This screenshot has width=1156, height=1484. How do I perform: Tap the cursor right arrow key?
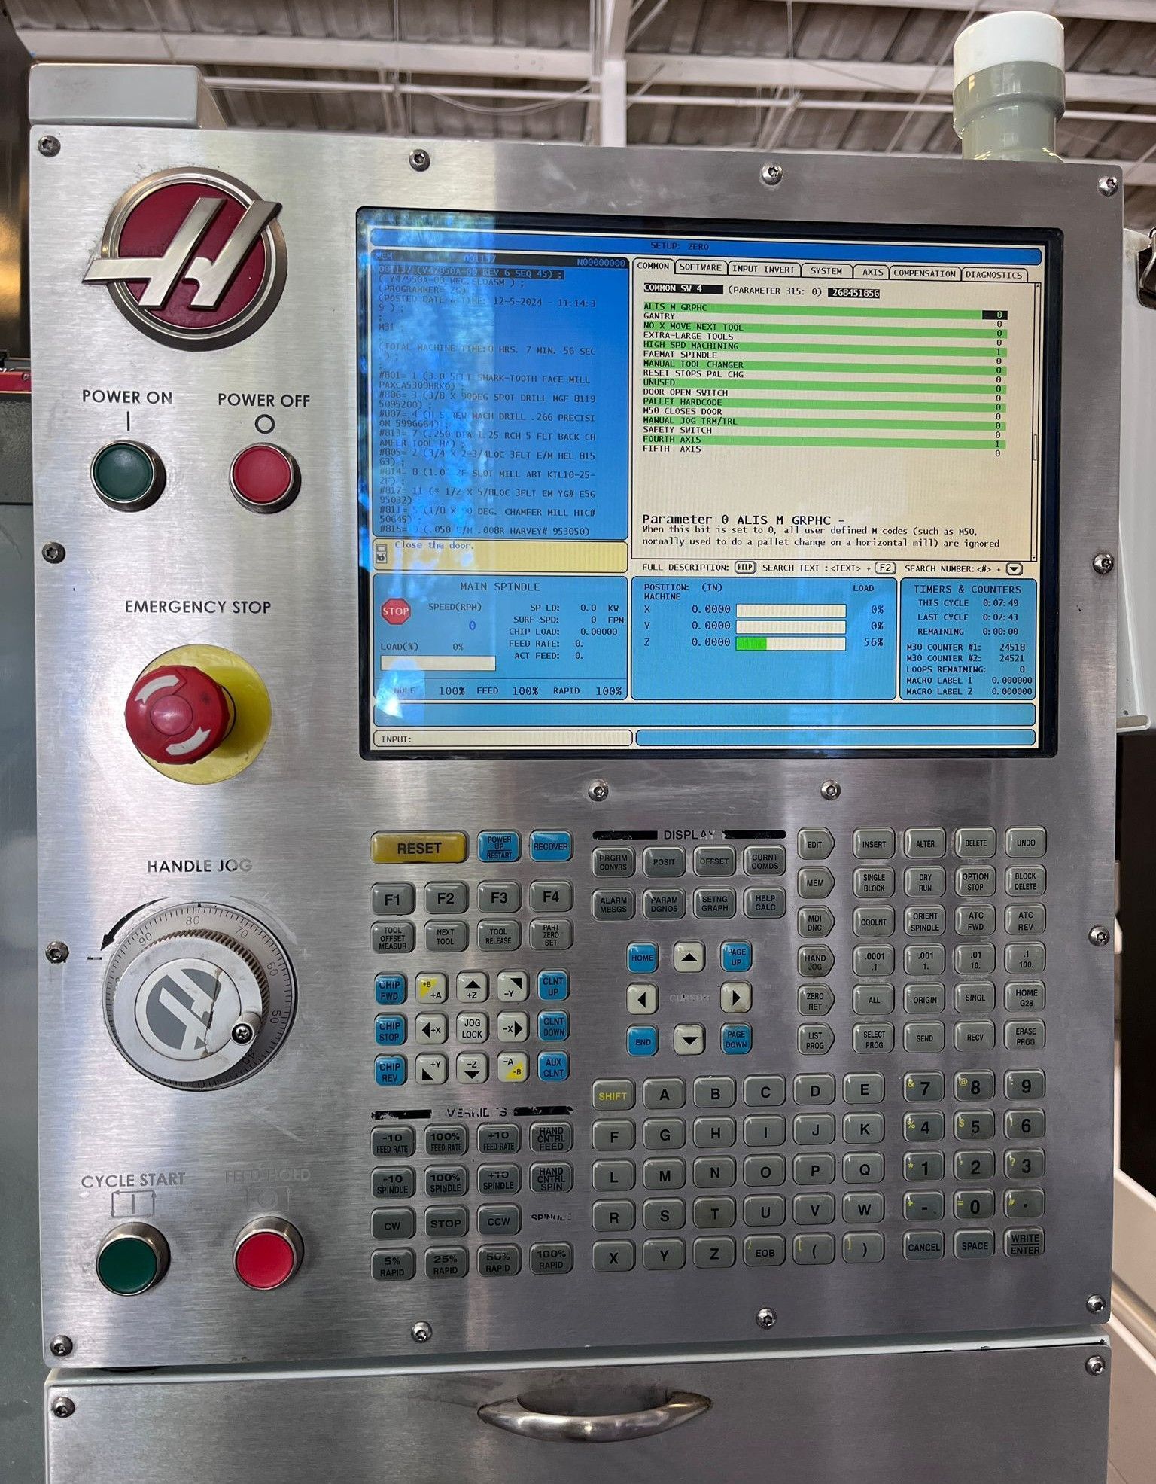[x=735, y=998]
